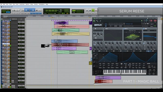The image size is (163, 92).
Task: Toggle the FILTER enable switch
Action: [x=144, y=29]
